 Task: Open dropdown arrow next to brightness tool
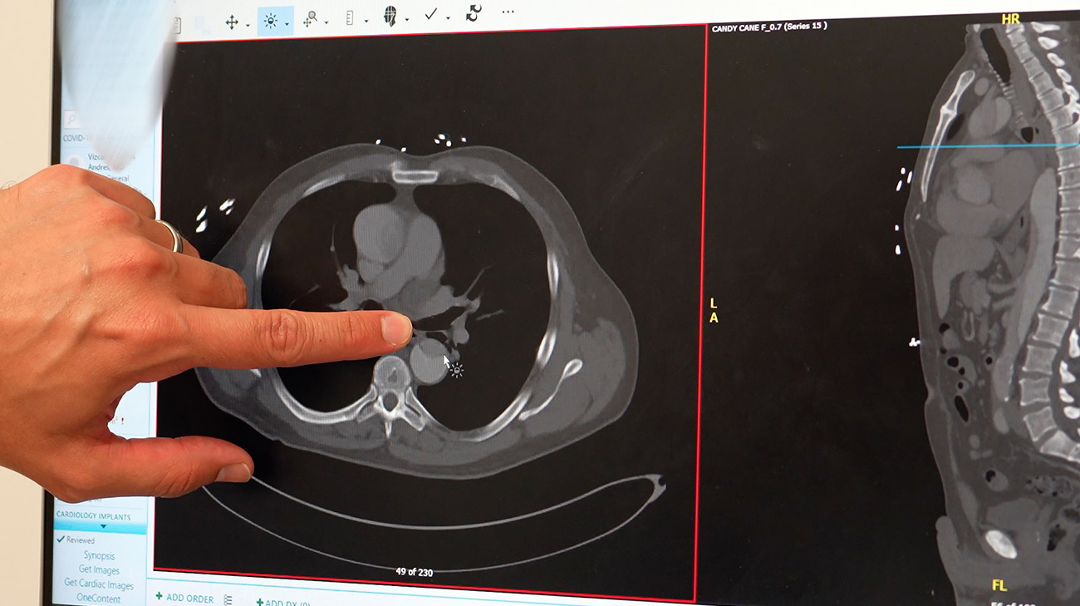287,23
